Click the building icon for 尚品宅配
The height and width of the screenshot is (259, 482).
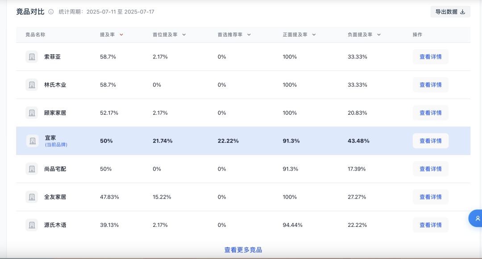pyautogui.click(x=32, y=169)
